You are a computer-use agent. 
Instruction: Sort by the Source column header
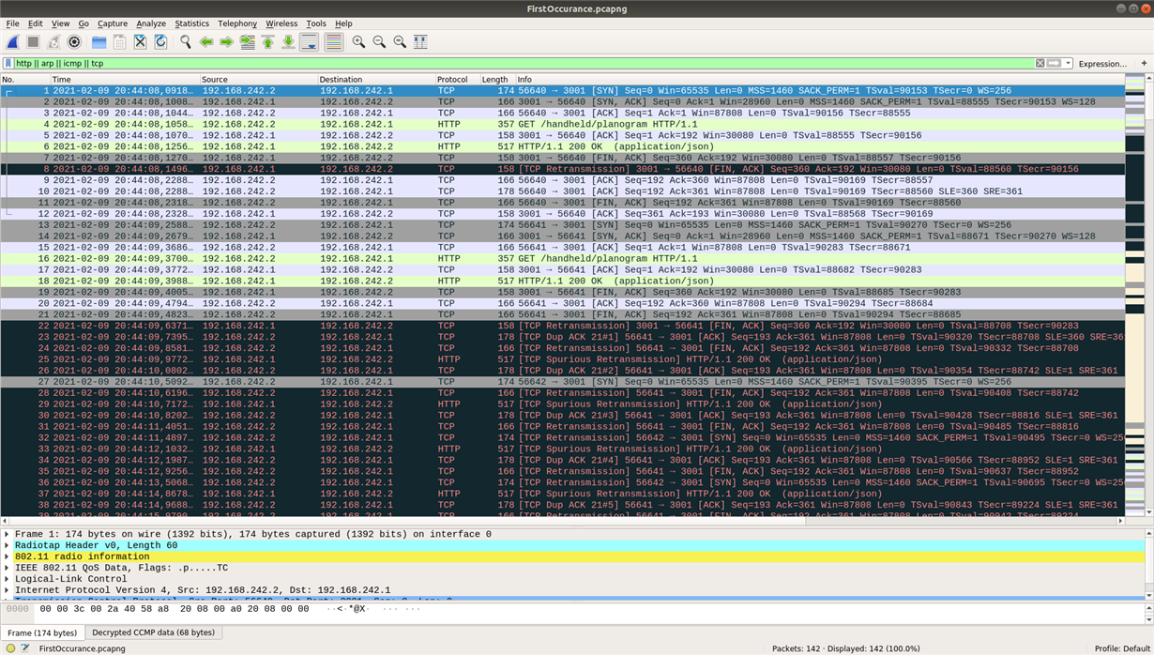click(258, 80)
